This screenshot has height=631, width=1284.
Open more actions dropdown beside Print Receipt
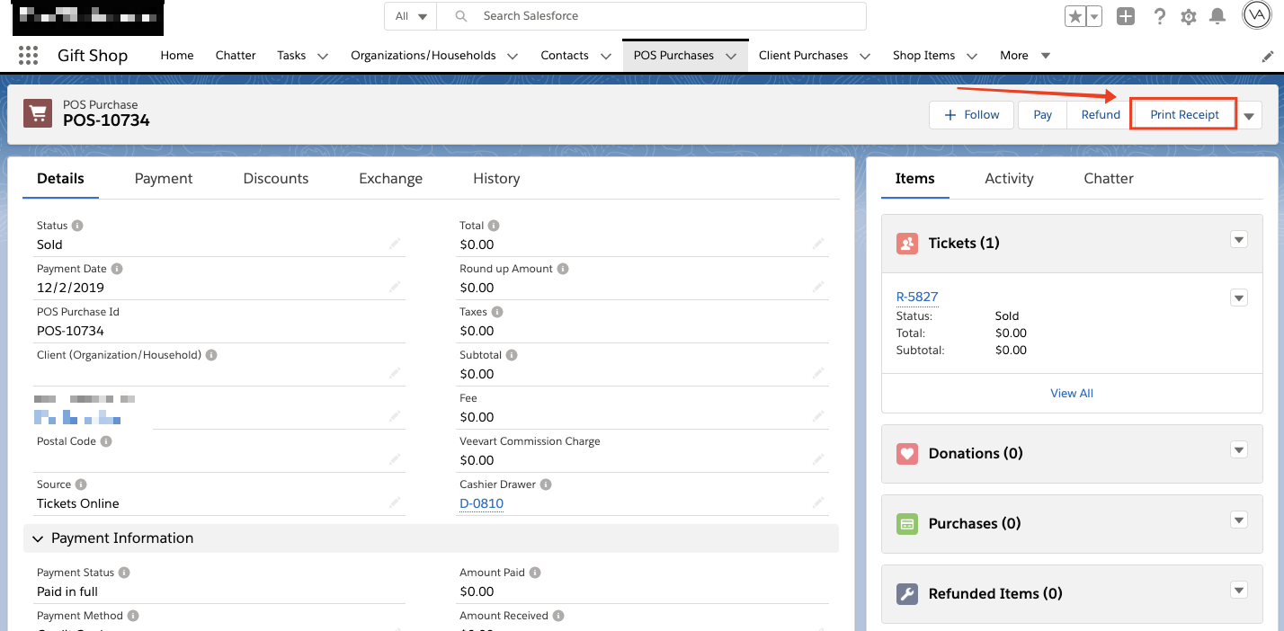click(1249, 116)
